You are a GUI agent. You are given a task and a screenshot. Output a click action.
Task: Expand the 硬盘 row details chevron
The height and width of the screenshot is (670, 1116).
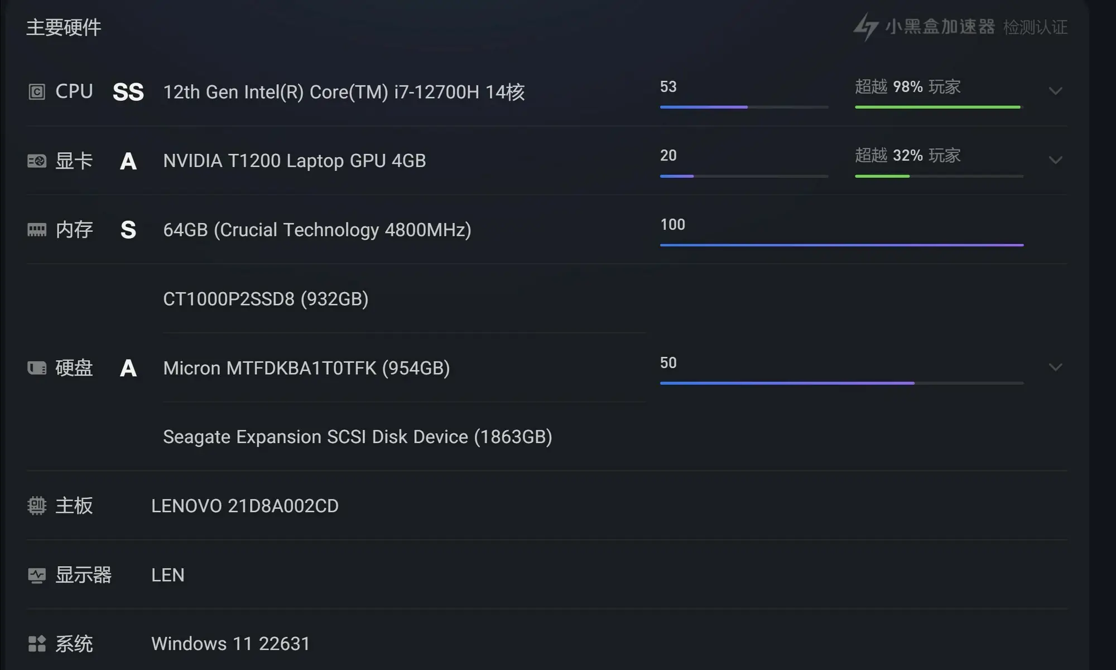1055,367
